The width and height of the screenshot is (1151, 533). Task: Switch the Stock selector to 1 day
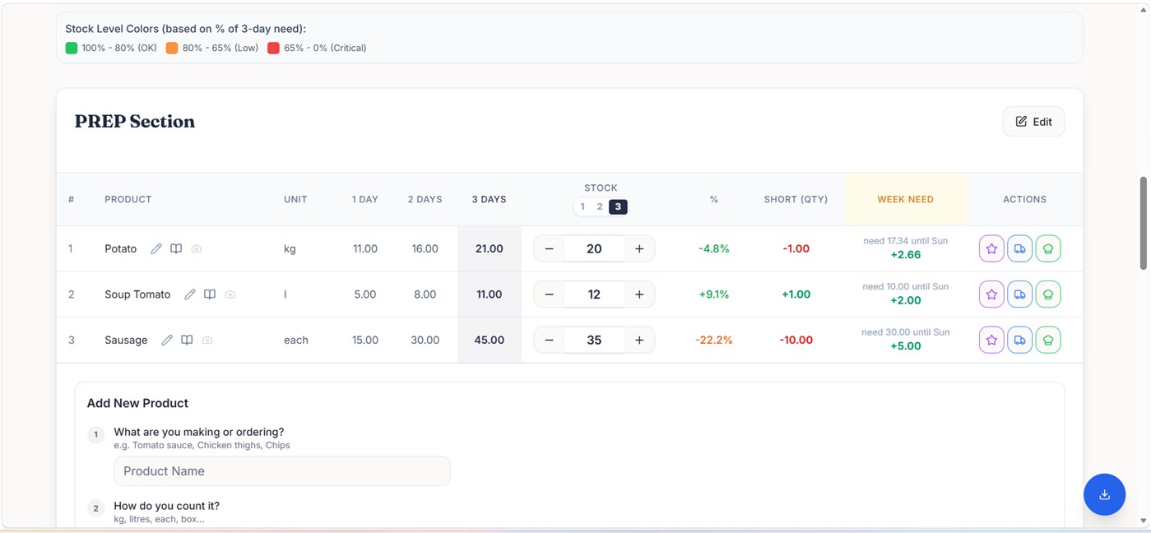[582, 206]
